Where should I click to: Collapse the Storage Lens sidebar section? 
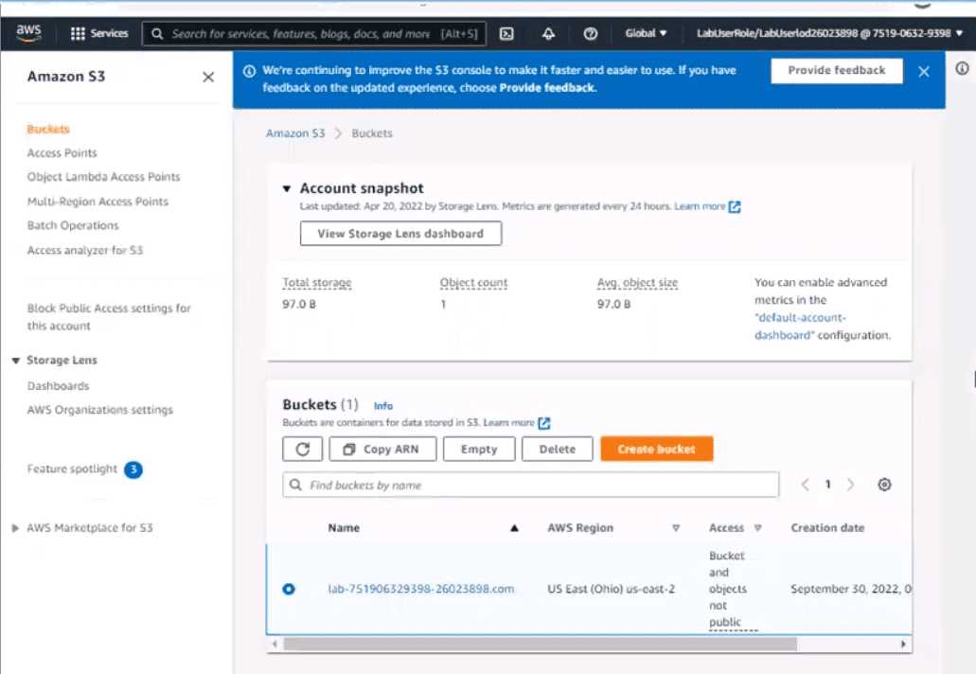[x=16, y=361]
